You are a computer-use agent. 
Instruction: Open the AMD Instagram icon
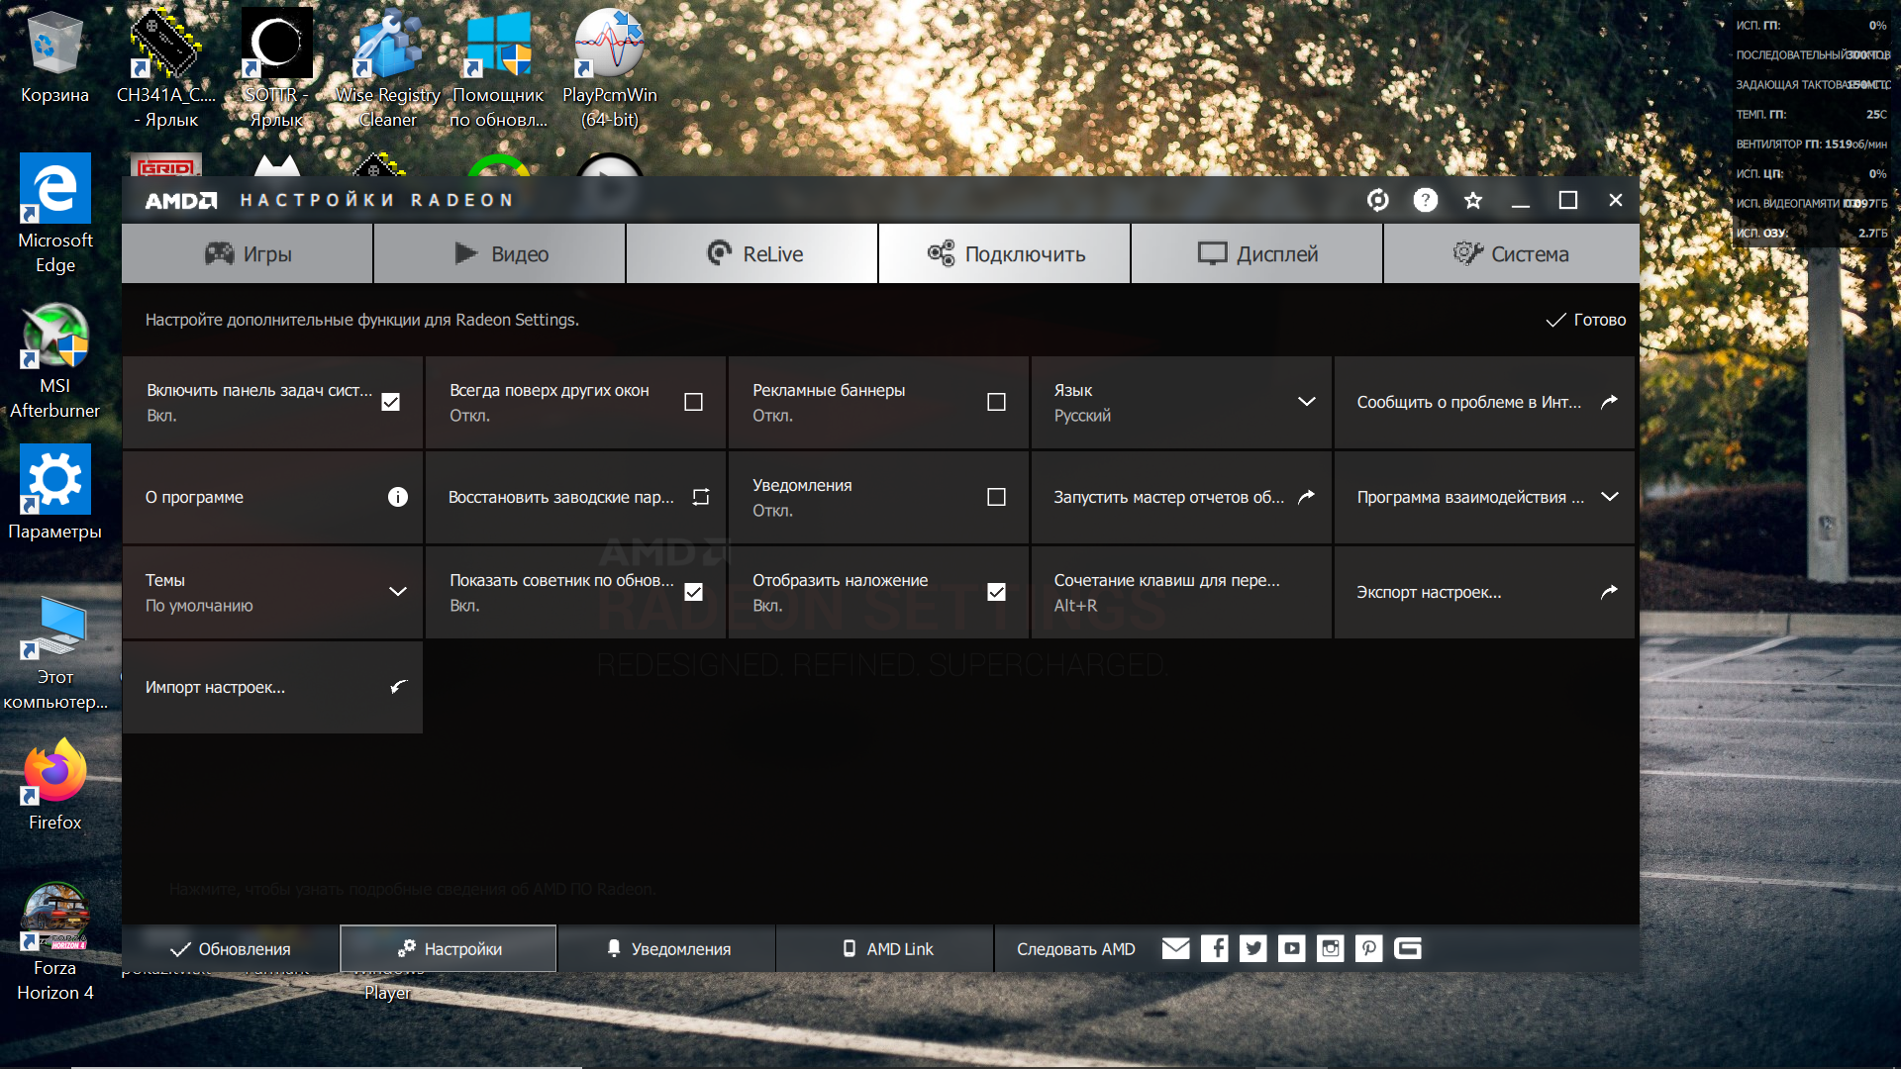click(1330, 948)
